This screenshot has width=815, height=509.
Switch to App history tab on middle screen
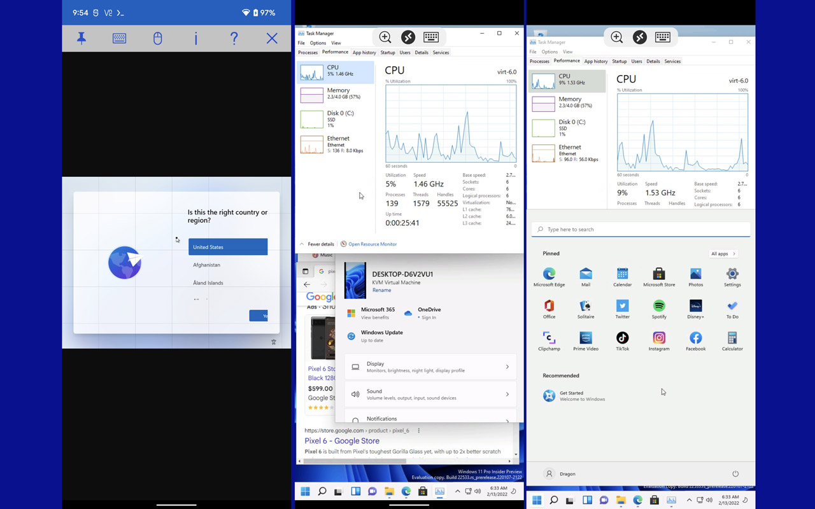click(364, 52)
